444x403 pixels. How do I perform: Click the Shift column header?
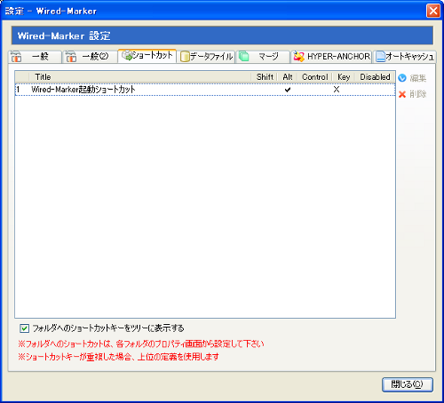pos(265,77)
